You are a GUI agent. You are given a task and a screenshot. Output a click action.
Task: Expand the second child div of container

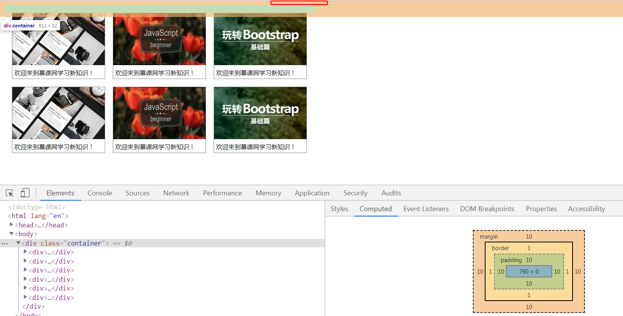coord(25,261)
